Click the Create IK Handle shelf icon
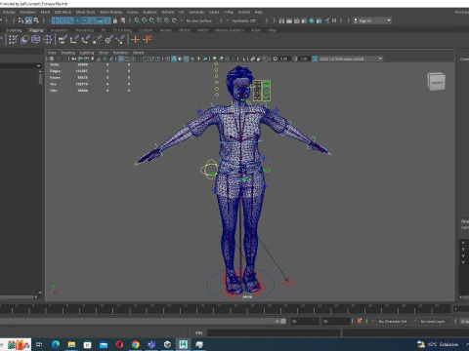The width and height of the screenshot is (469, 351). (x=74, y=40)
